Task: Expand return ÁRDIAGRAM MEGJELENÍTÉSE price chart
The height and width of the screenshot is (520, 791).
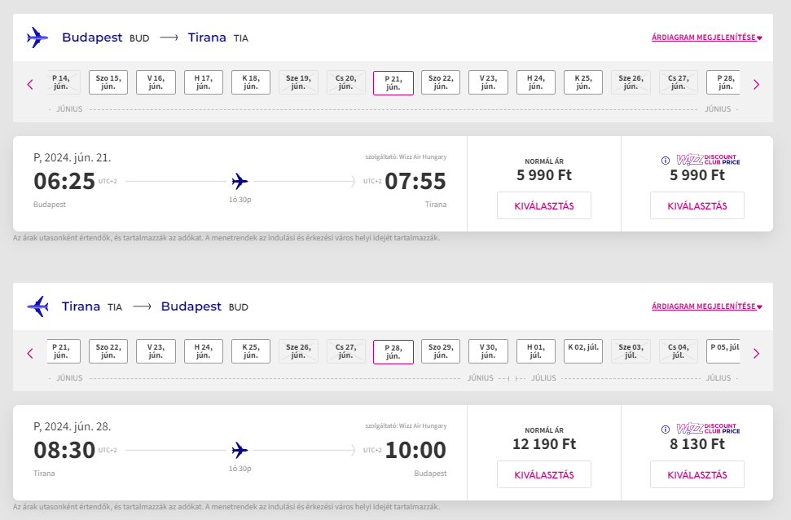Action: (707, 306)
